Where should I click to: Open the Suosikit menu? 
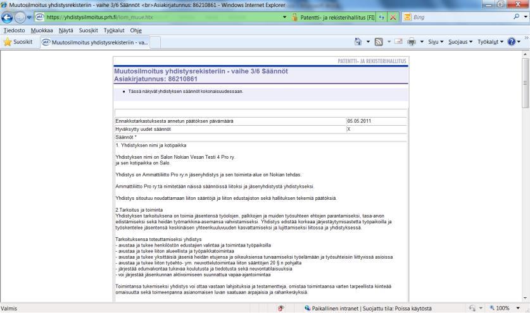tap(89, 30)
